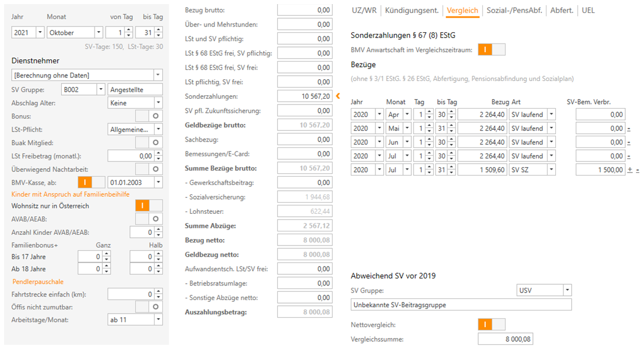Image resolution: width=644 pixels, height=350 pixels.
Task: Toggle BMV Anwartschaft im Vergleichszeitraum
Action: click(x=492, y=50)
